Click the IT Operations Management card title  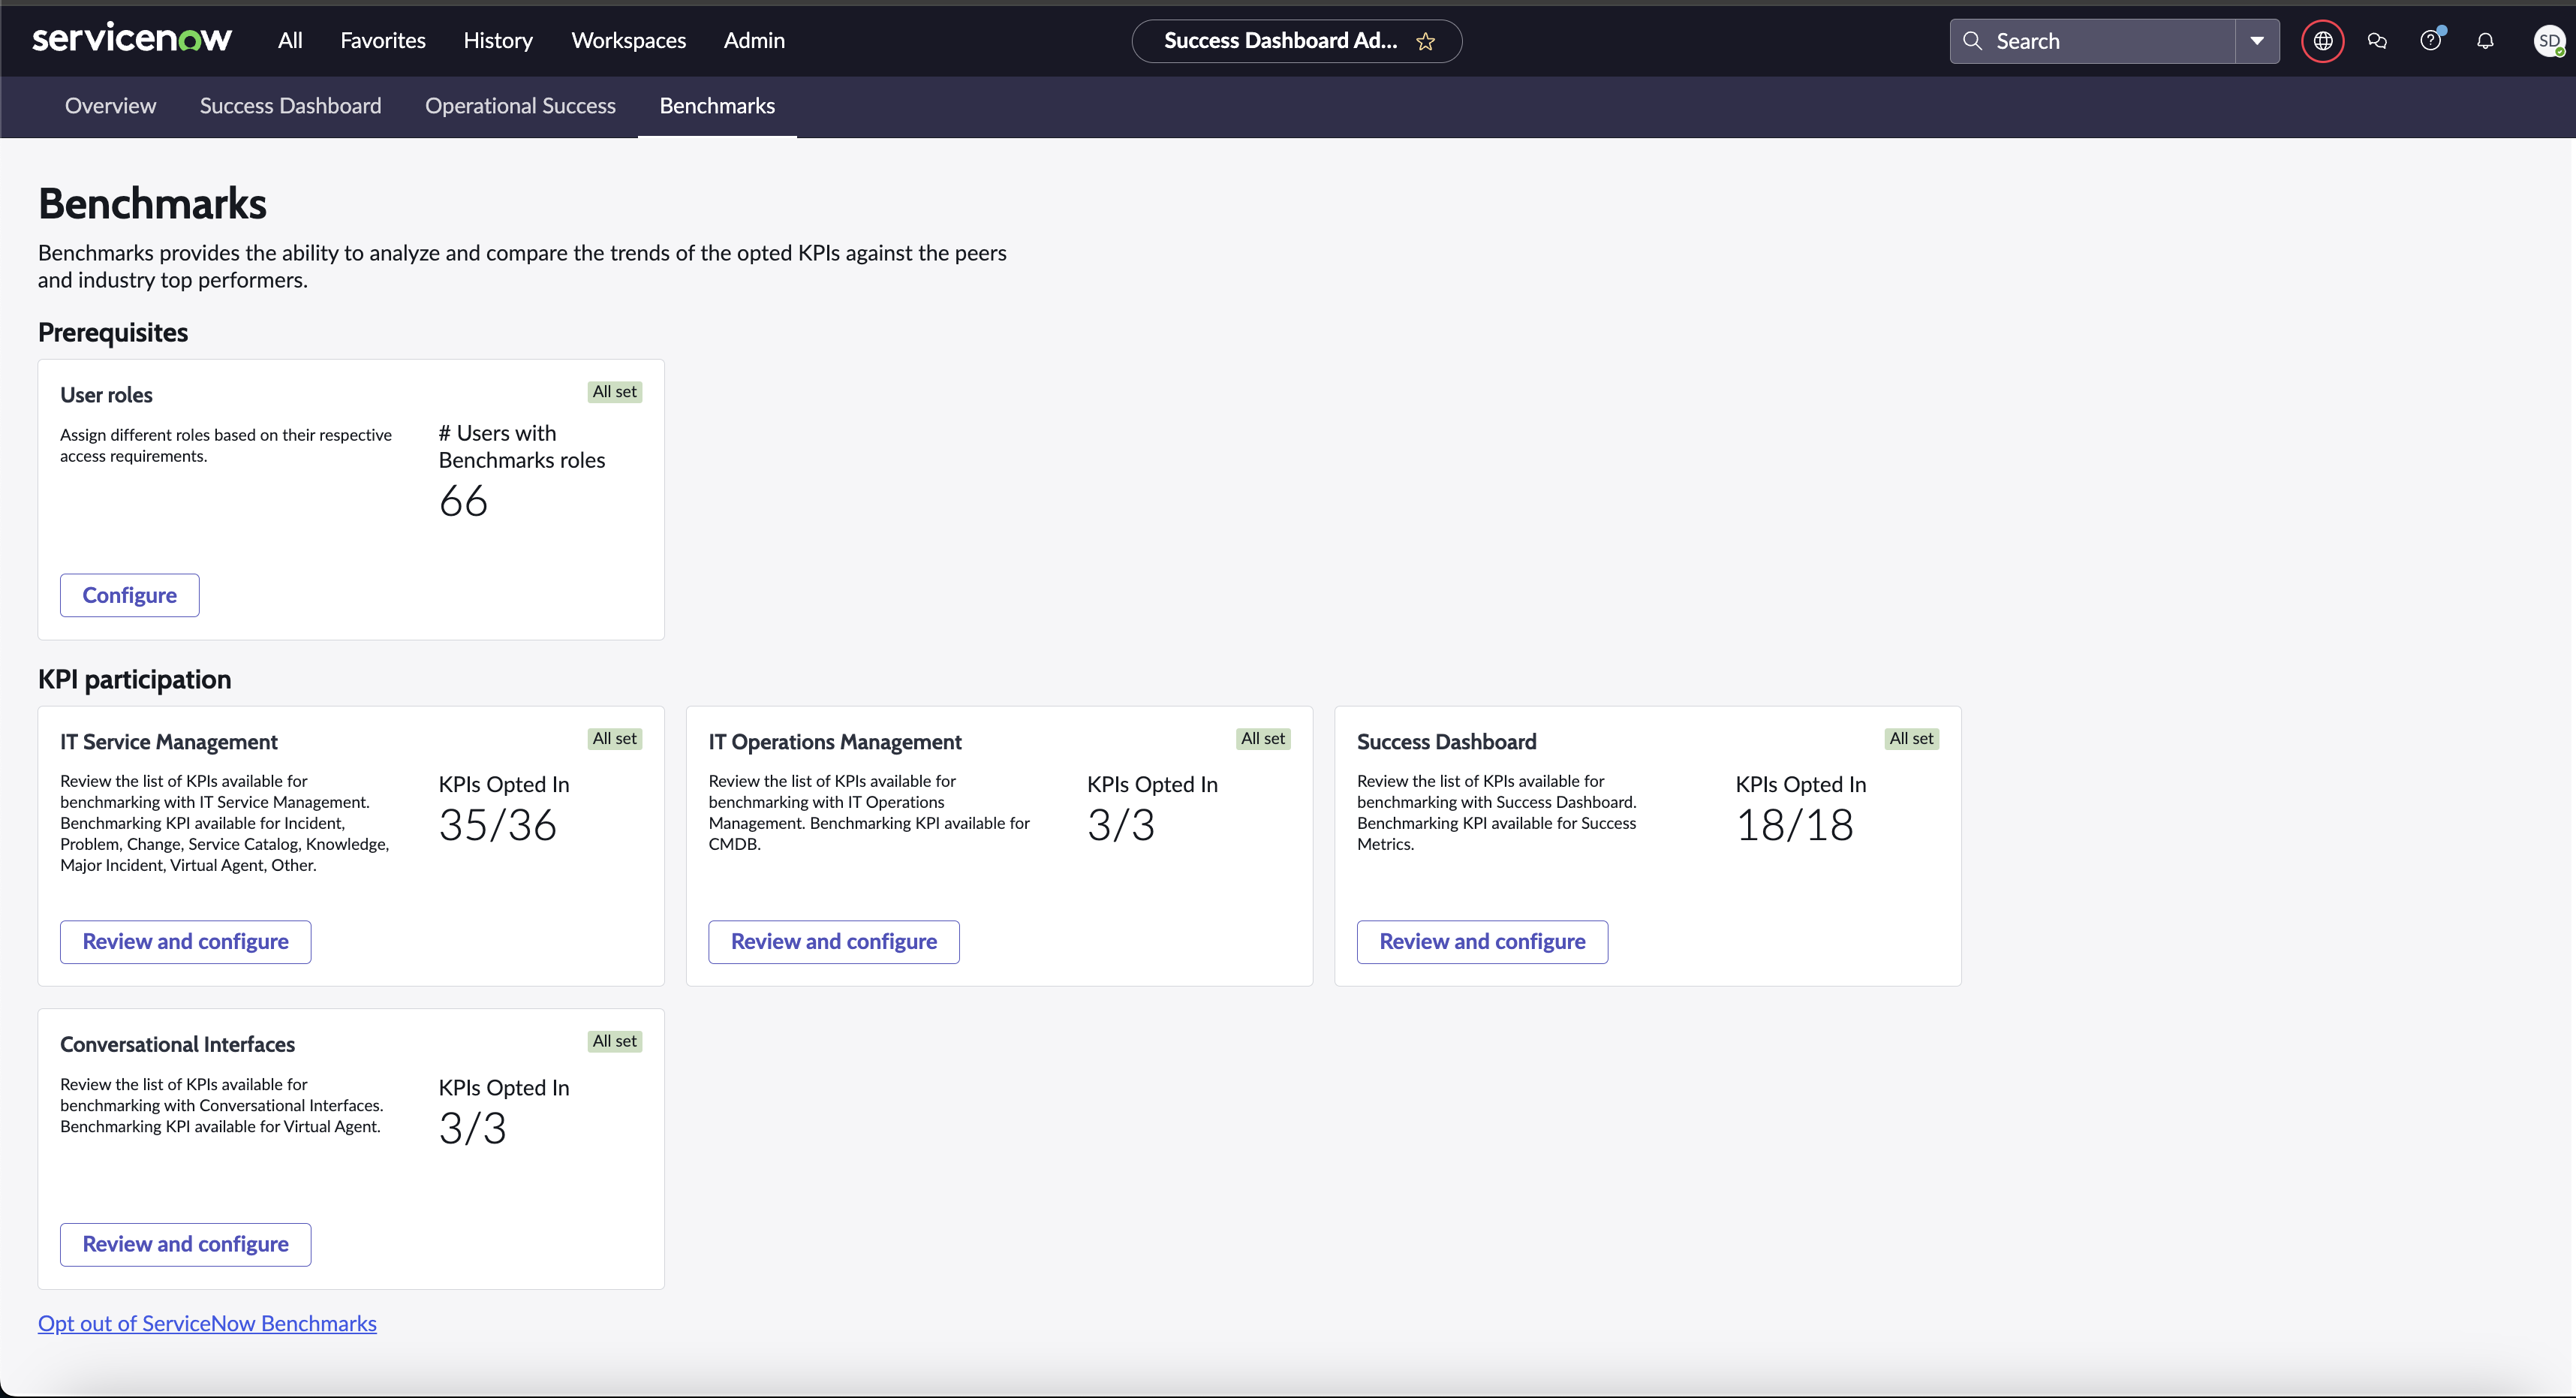click(x=835, y=742)
